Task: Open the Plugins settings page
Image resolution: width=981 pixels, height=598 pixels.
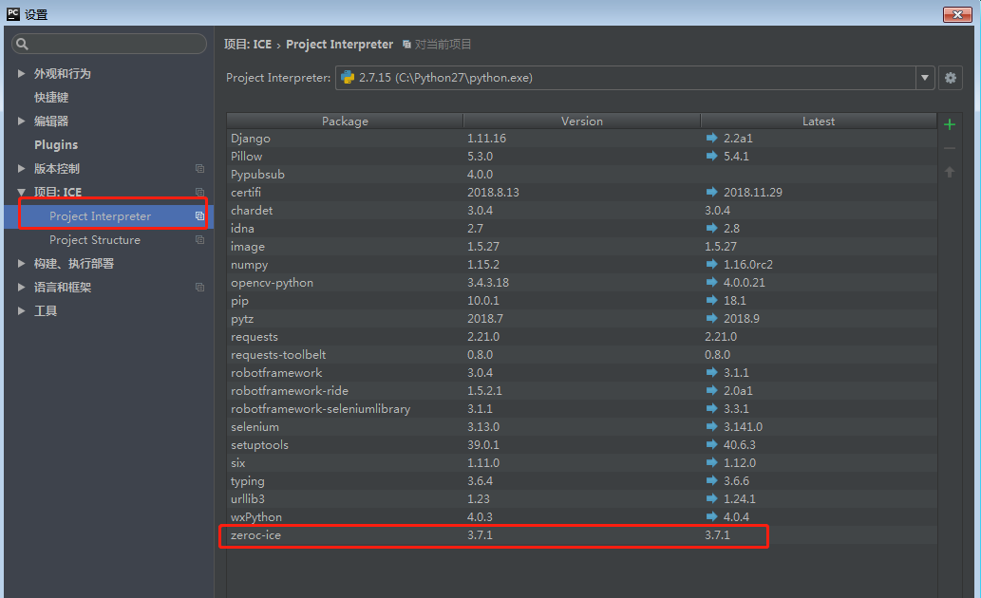Action: (x=56, y=145)
